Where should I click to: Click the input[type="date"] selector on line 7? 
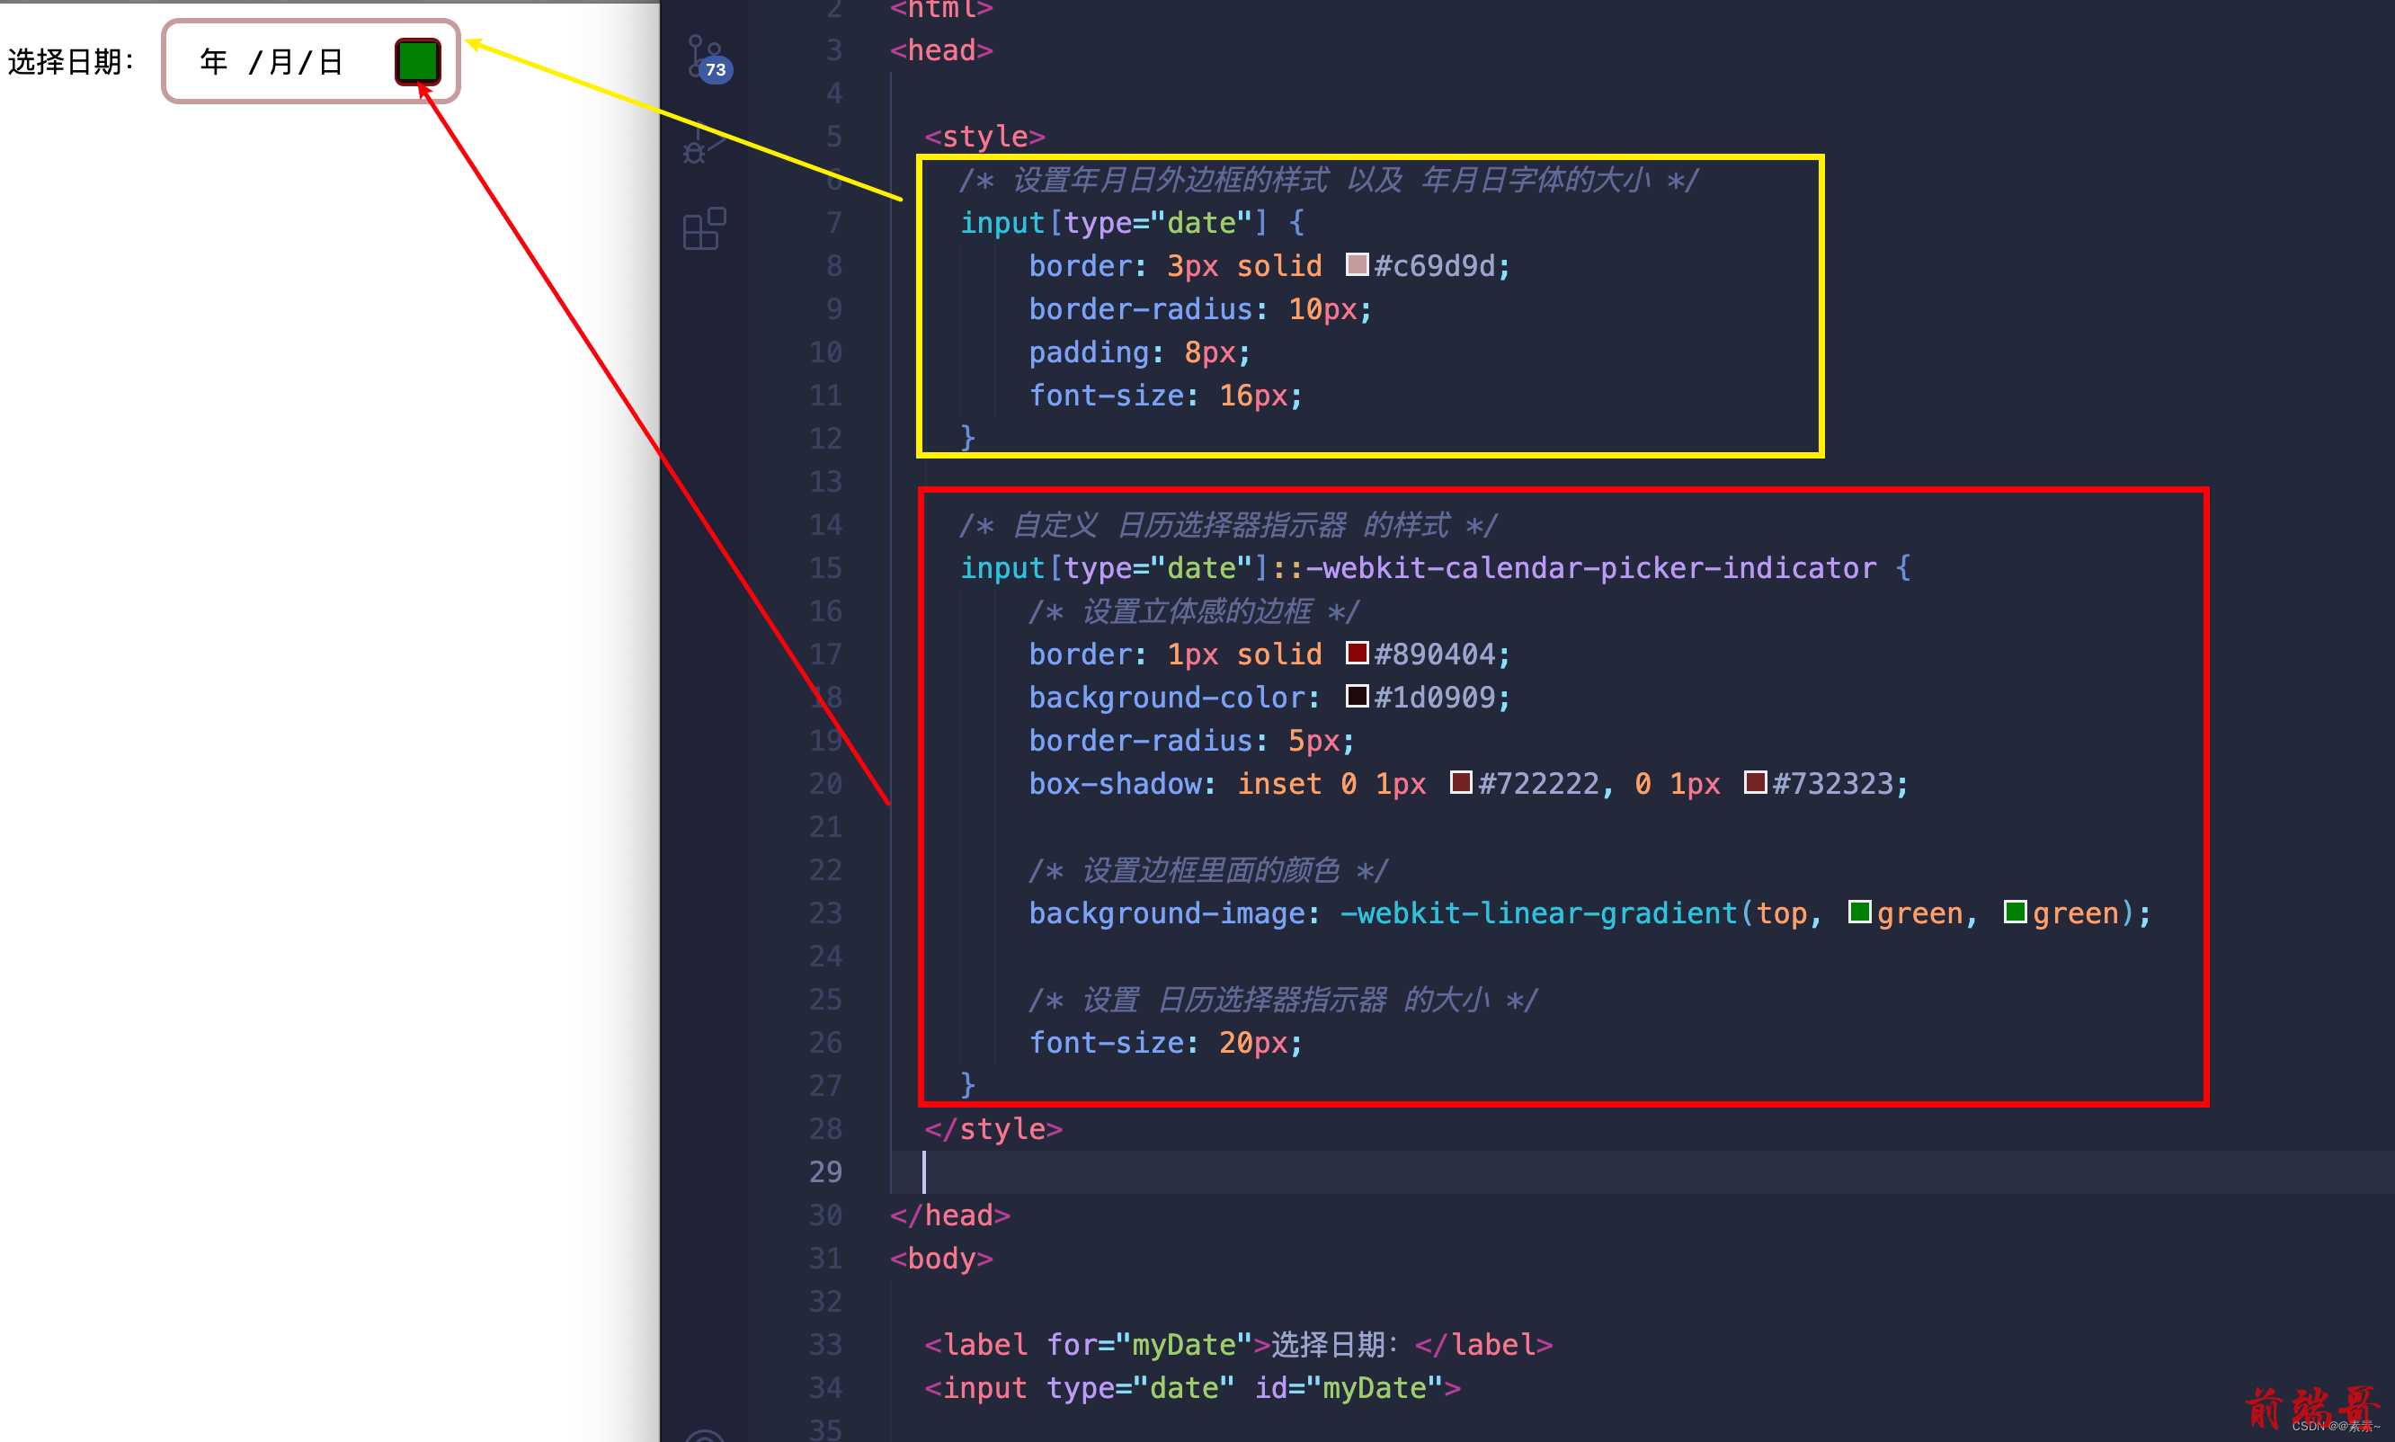[1115, 223]
